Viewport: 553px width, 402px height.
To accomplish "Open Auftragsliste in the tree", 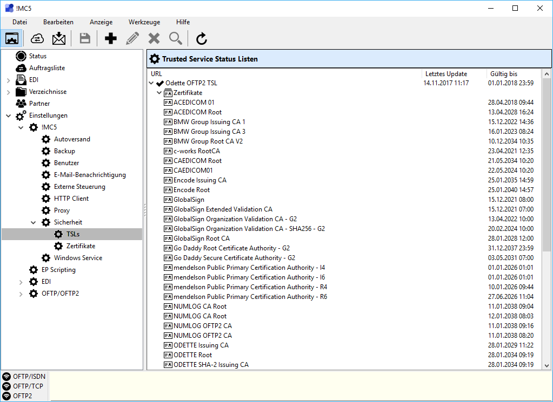I will pos(47,68).
